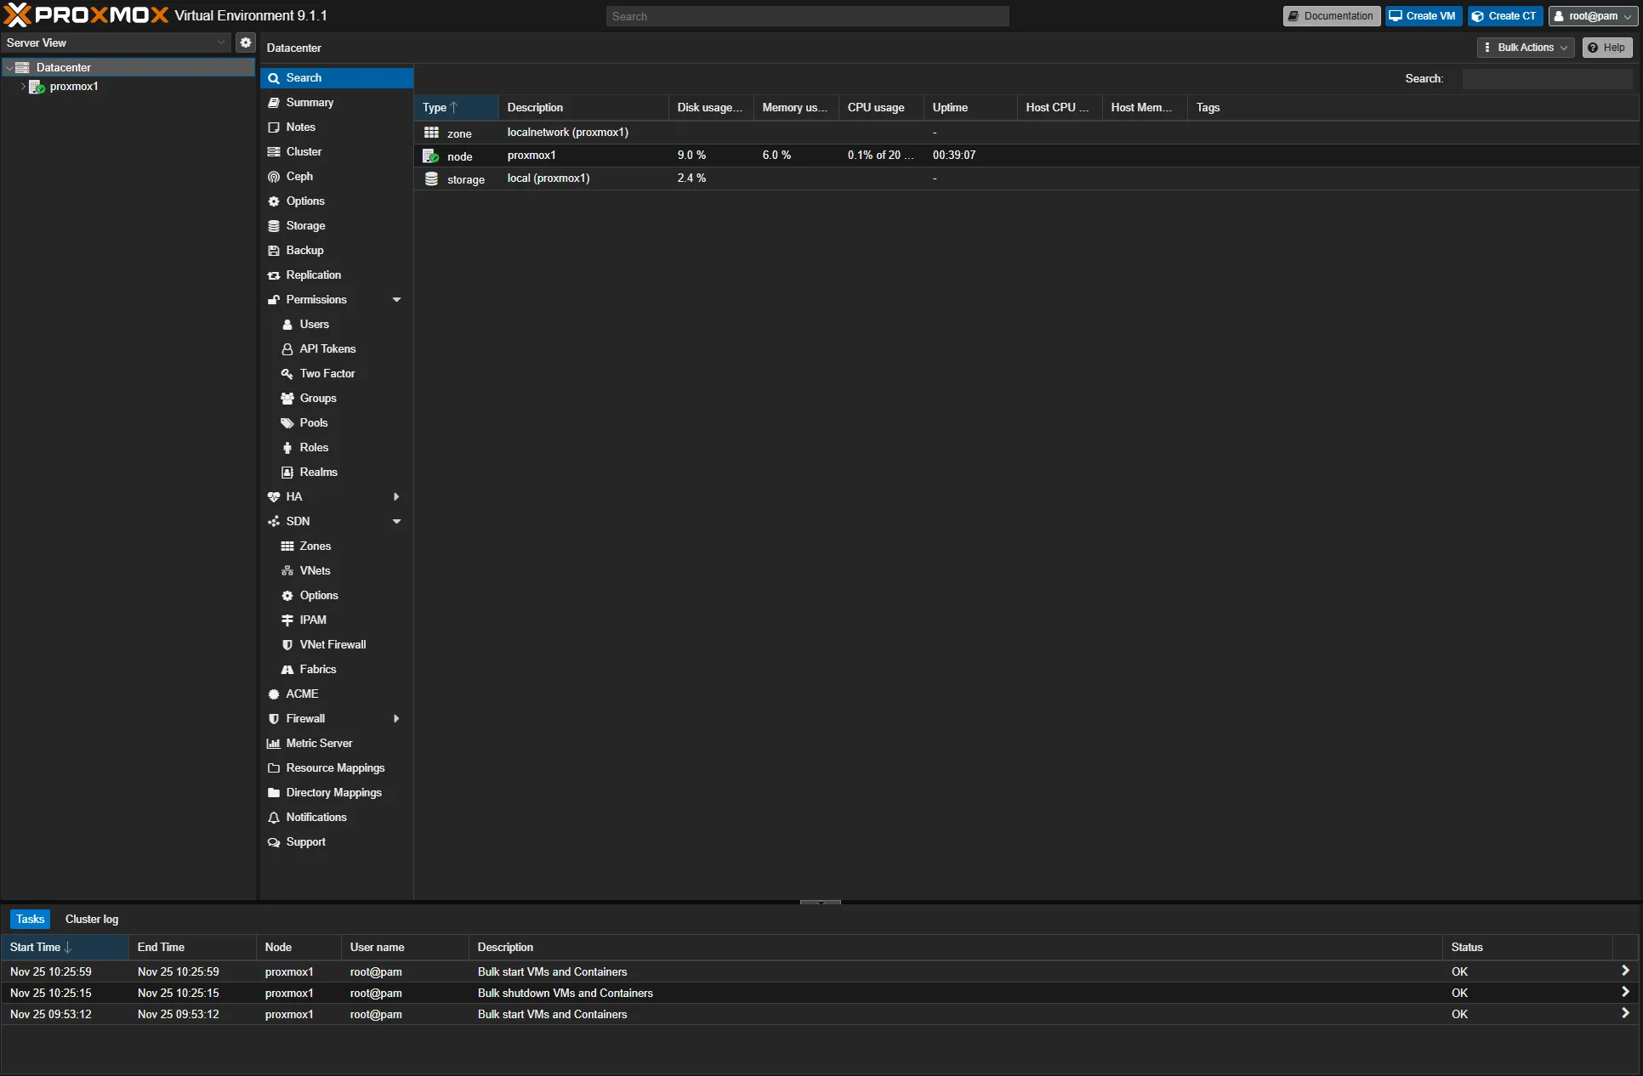Expand the Firewall section
Image resolution: width=1643 pixels, height=1076 pixels.
coord(396,718)
